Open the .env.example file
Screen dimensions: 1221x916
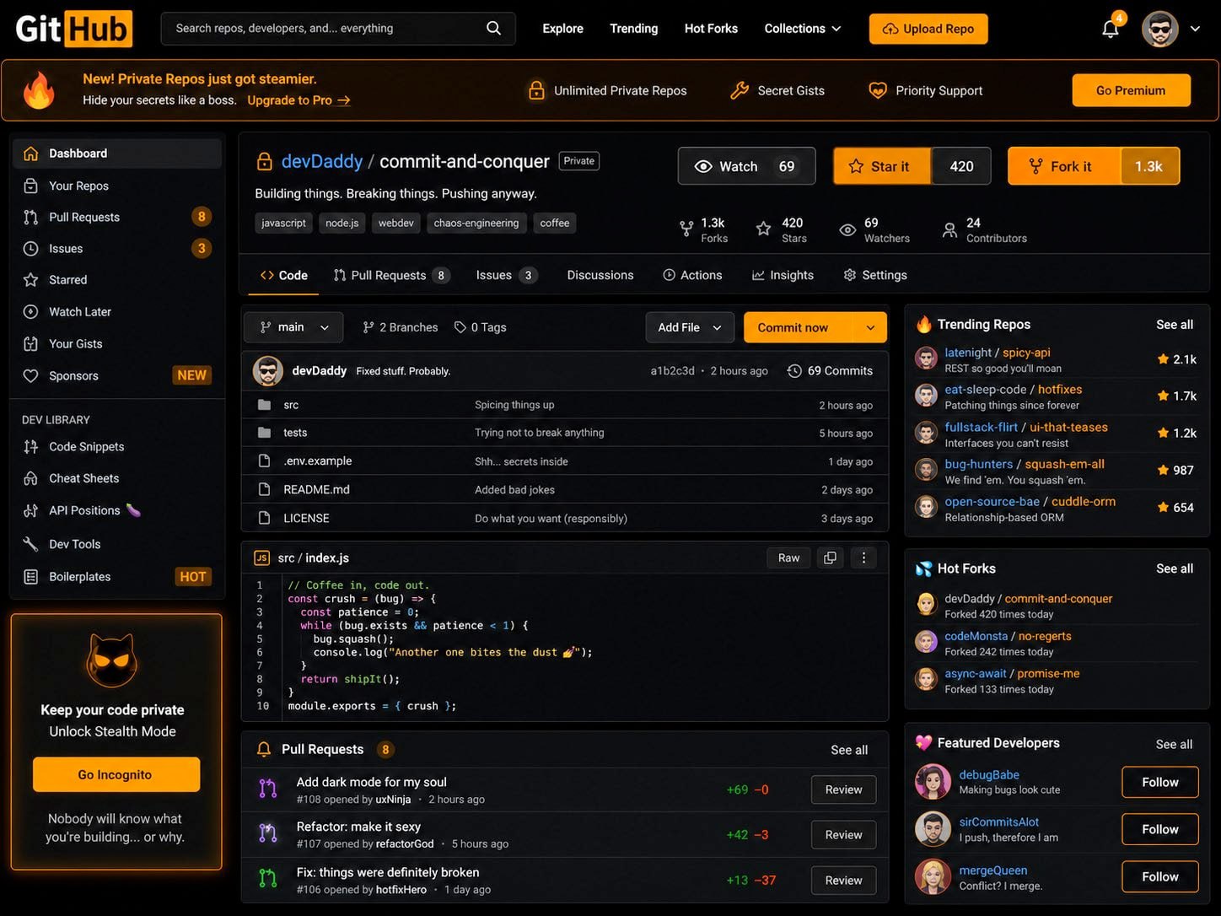pos(318,461)
